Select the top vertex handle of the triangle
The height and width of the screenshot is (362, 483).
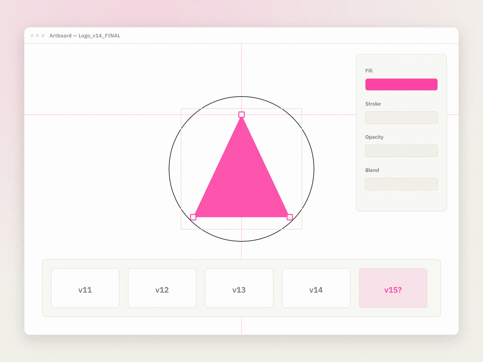(242, 115)
